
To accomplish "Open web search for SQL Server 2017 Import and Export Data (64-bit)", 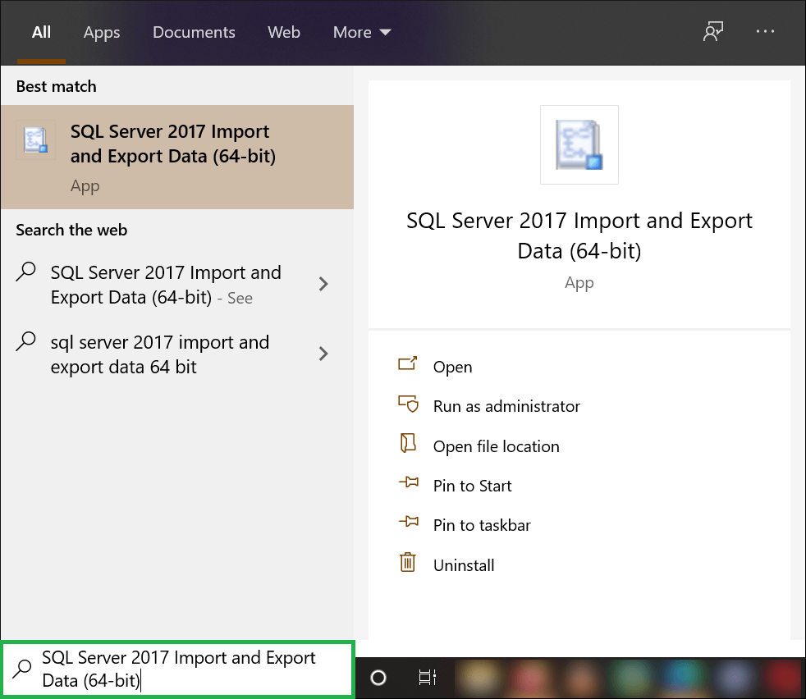I will [166, 285].
